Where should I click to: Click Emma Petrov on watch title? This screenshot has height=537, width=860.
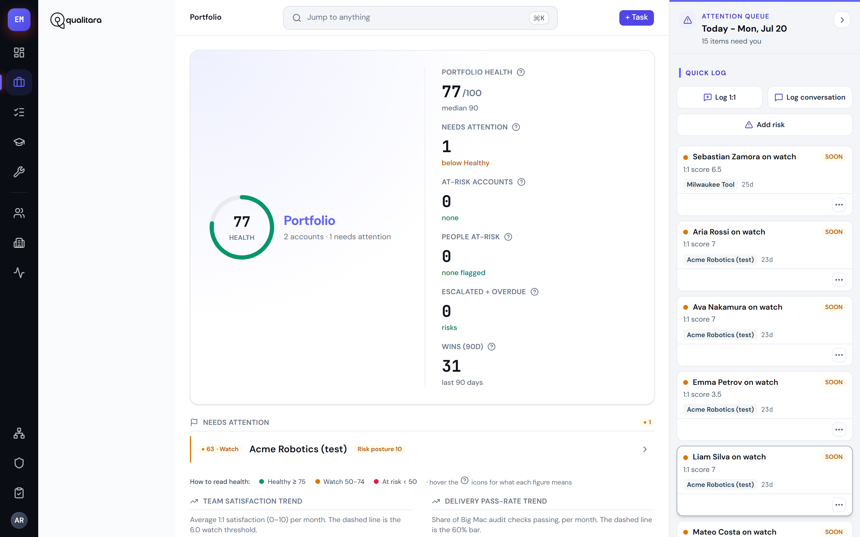[735, 382]
